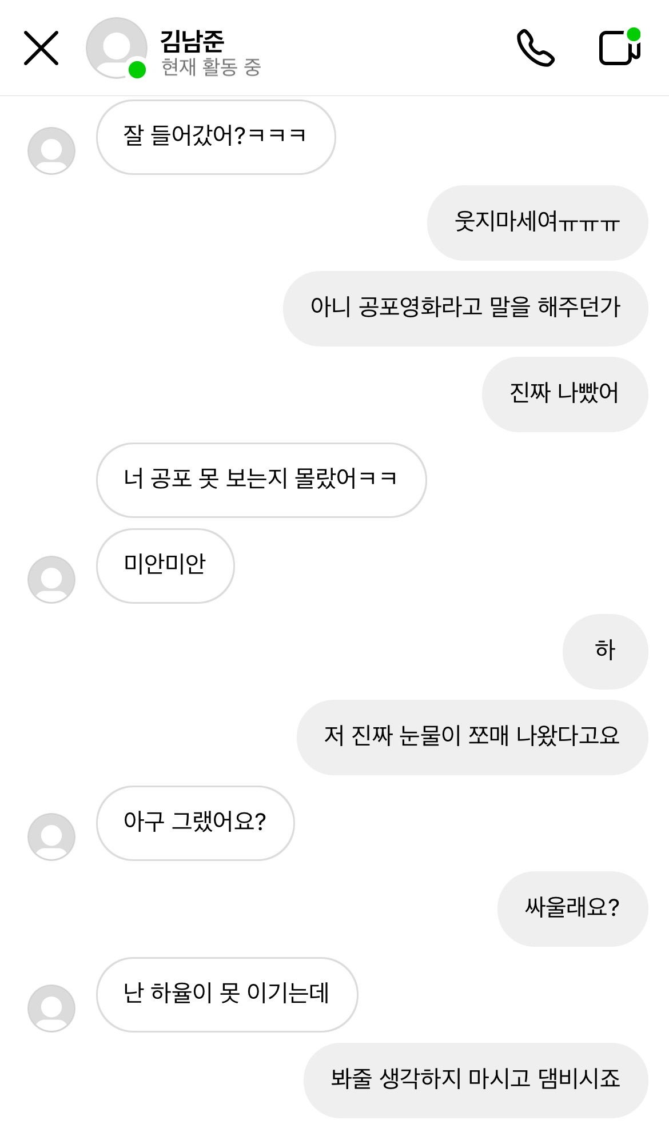The image size is (669, 1124).
Task: Tap the '현재 활동 중' status text
Action: pyautogui.click(x=211, y=67)
